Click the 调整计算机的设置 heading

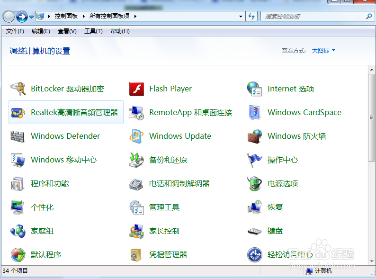(x=40, y=51)
